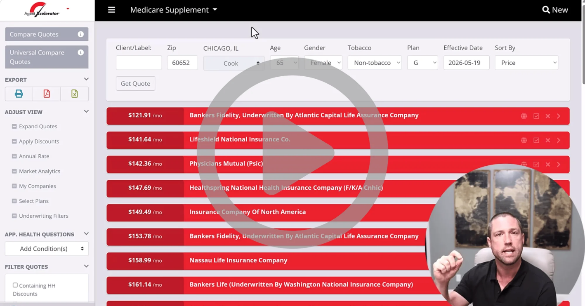The width and height of the screenshot is (585, 306).
Task: Open the Gender dropdown
Action: click(x=323, y=63)
